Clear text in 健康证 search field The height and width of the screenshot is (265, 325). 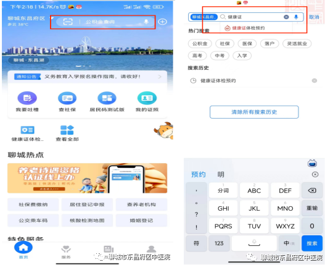[286, 17]
